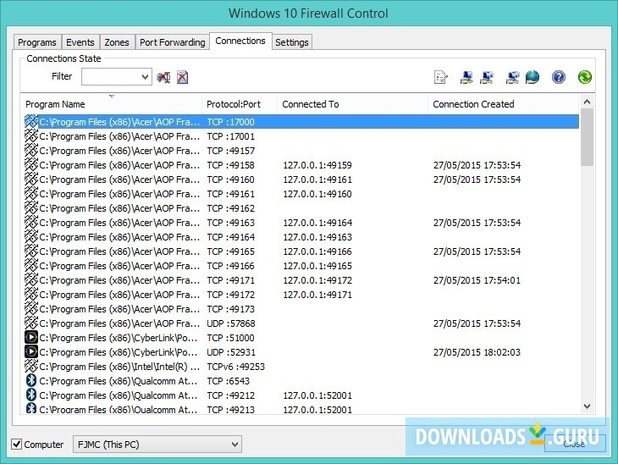Click the CyberLink play icon in the TCP :51000 row
The image size is (618, 464).
point(31,338)
